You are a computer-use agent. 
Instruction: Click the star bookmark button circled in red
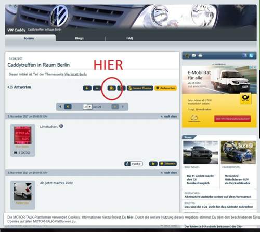(x=111, y=88)
